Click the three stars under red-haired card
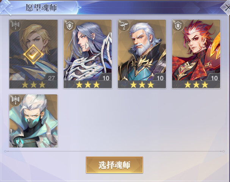The height and width of the screenshot is (182, 230). tap(196, 85)
